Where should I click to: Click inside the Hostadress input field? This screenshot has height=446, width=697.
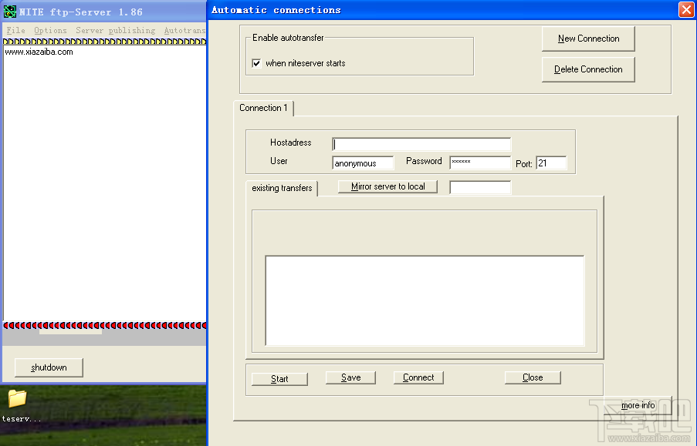(421, 144)
